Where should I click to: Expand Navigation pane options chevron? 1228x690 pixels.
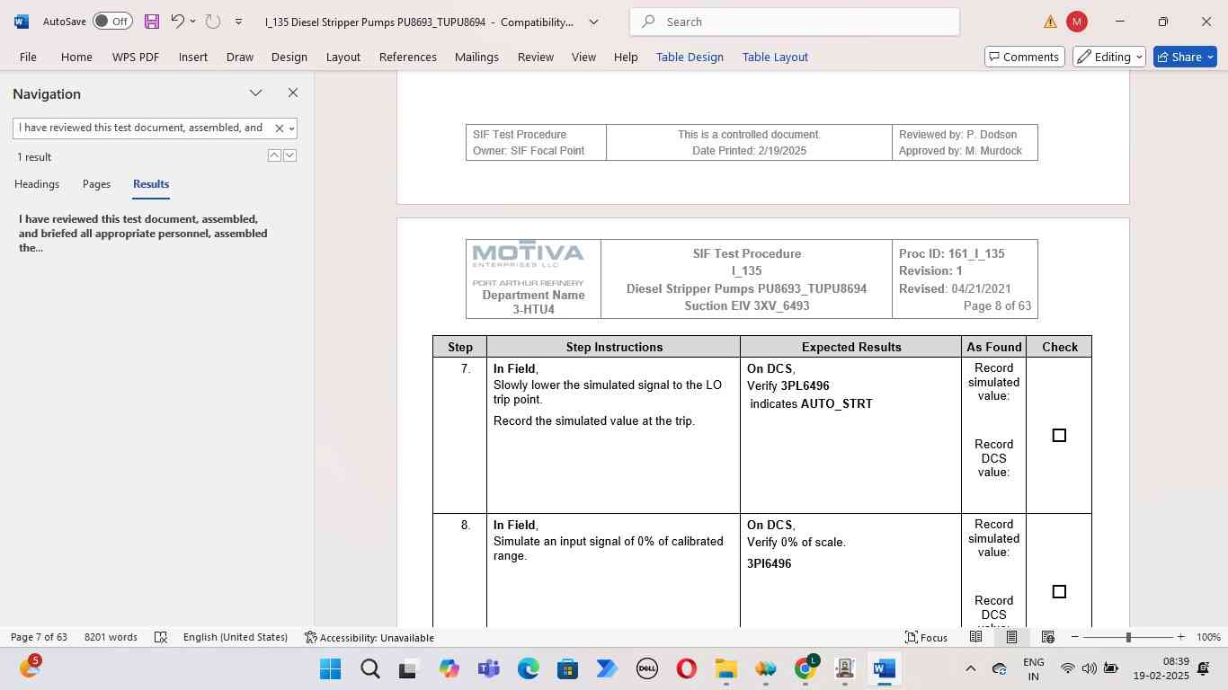click(255, 93)
